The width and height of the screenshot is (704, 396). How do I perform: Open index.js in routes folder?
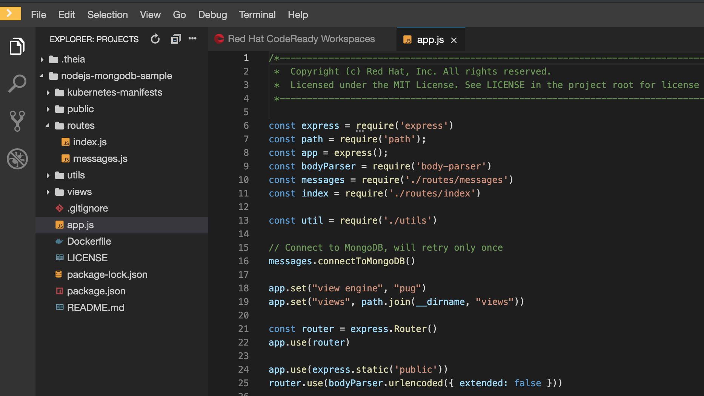(x=90, y=142)
